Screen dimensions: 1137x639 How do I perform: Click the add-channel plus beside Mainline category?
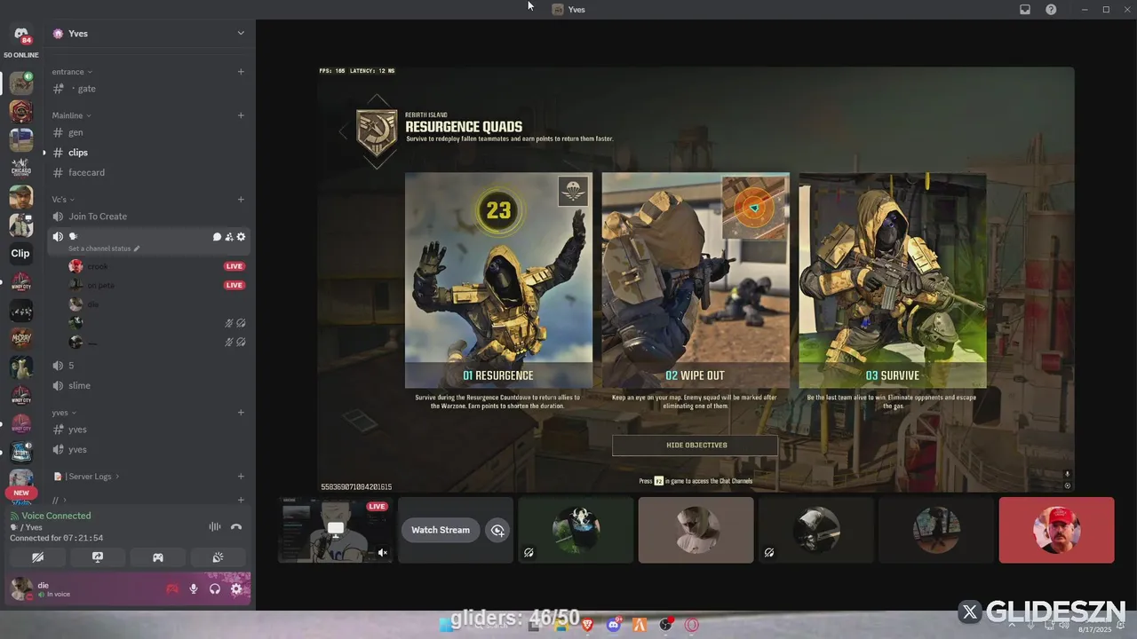click(241, 115)
